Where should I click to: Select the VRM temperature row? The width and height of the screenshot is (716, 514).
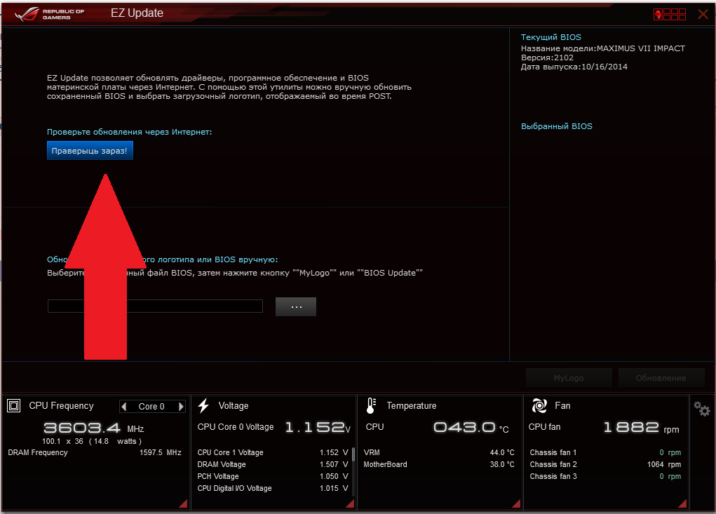click(x=439, y=452)
